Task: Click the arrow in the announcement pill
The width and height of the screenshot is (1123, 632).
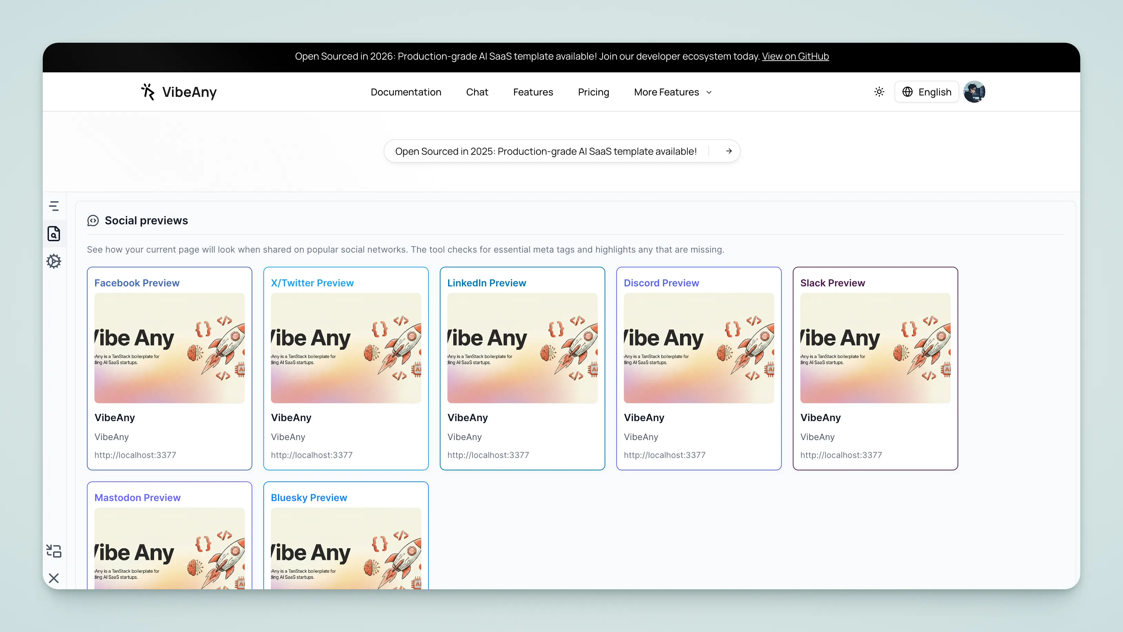Action: (728, 151)
